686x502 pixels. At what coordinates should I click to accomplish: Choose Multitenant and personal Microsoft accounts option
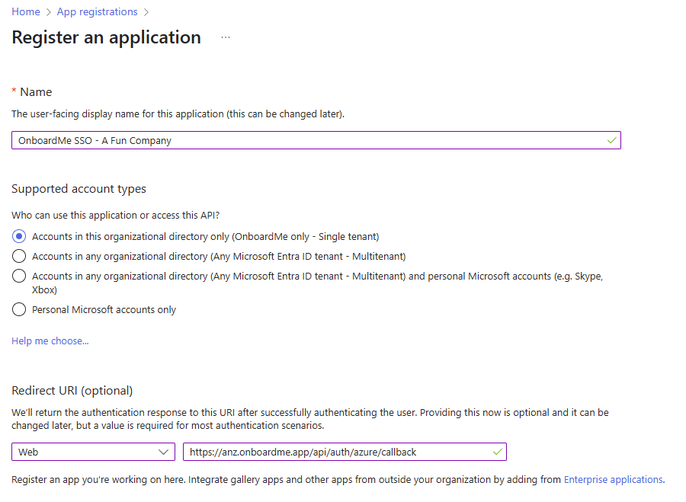click(x=19, y=277)
